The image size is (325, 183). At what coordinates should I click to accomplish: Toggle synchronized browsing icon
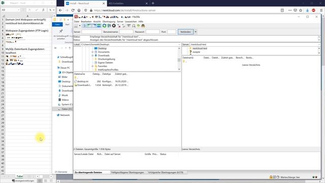point(138,26)
